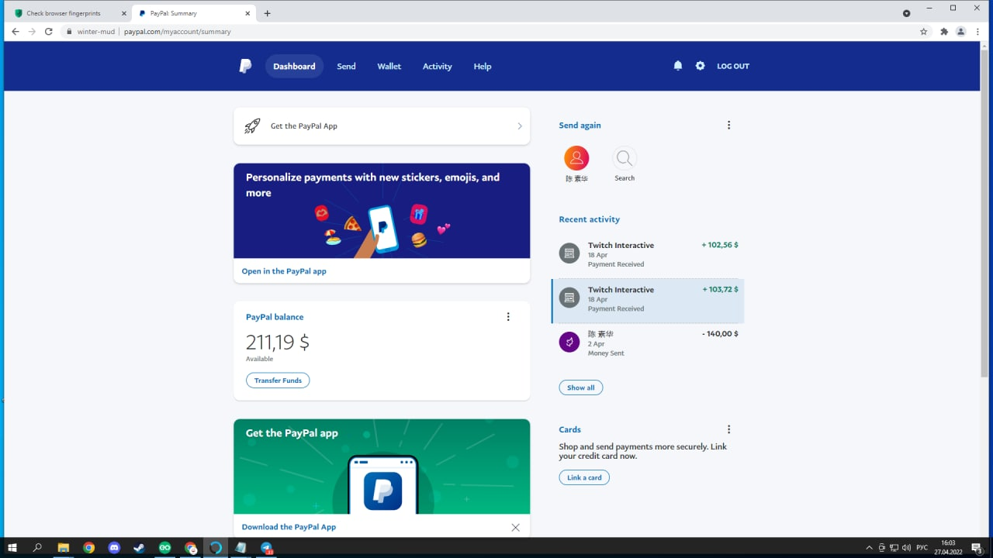Image resolution: width=993 pixels, height=558 pixels.
Task: Expand the Cards section options menu
Action: click(x=728, y=429)
